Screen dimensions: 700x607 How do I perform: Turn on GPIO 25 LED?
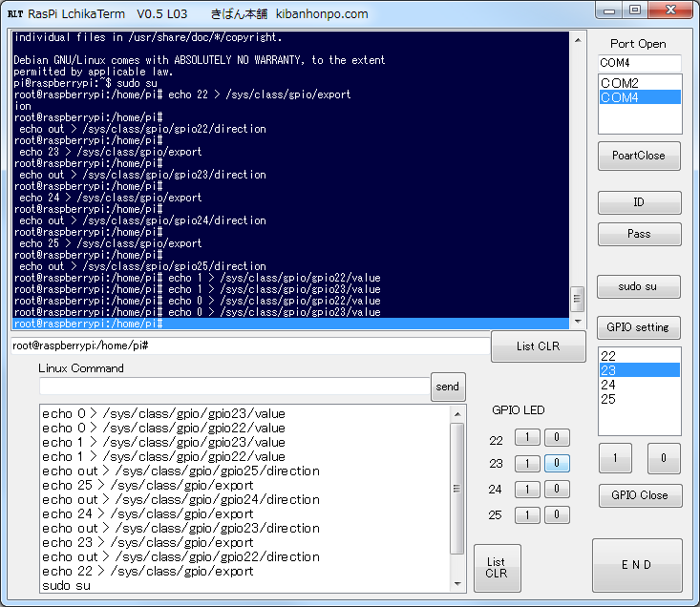coord(527,515)
